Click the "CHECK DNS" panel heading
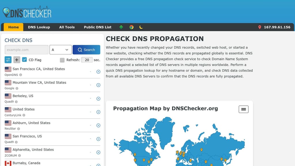The width and height of the screenshot is (295, 166). click(x=18, y=40)
